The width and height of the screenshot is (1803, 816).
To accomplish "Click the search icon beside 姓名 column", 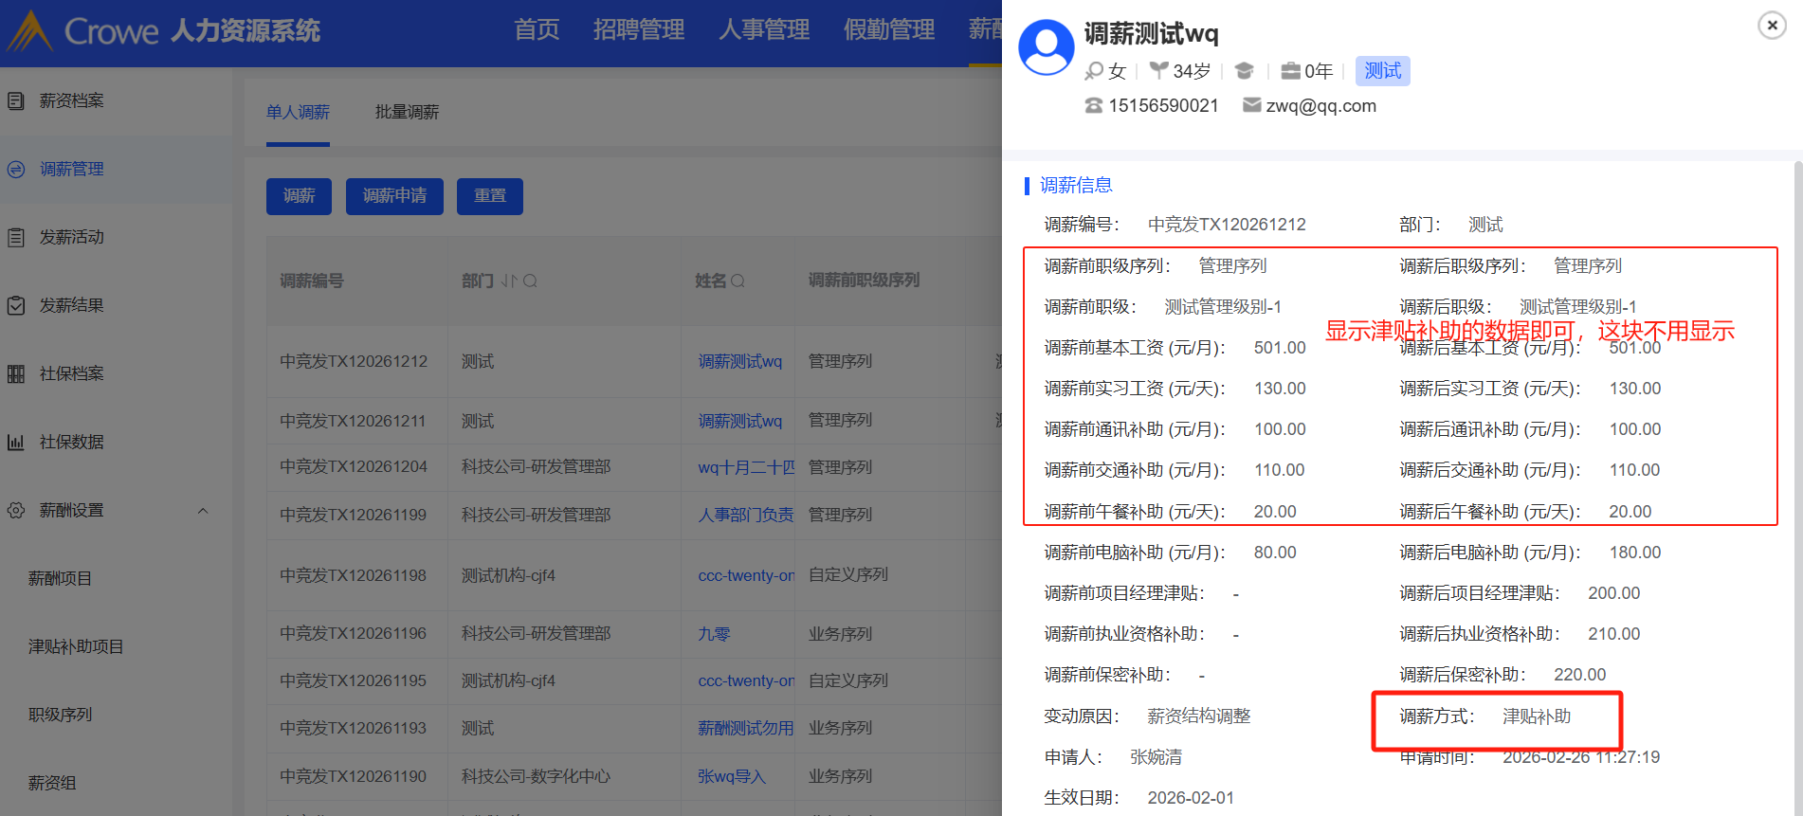I will point(738,281).
